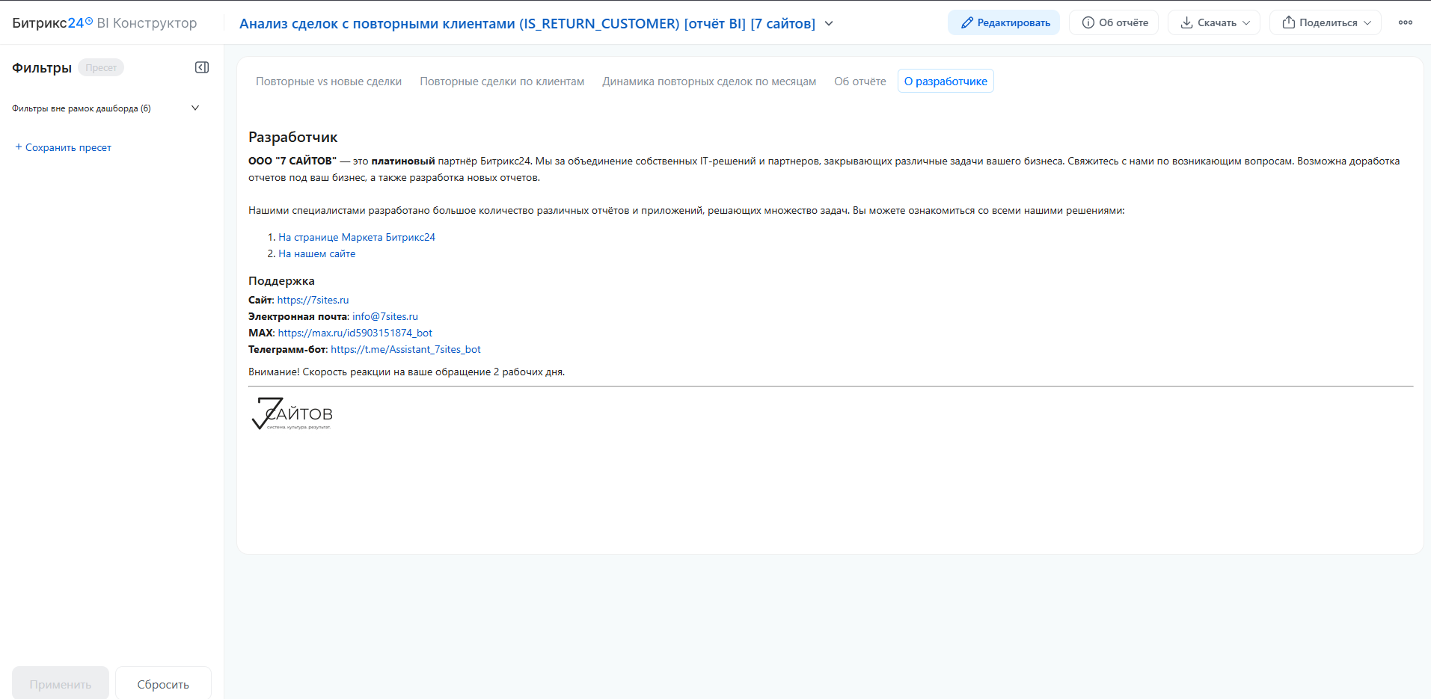
Task: Open the three-dots more options menu
Action: 1406,22
